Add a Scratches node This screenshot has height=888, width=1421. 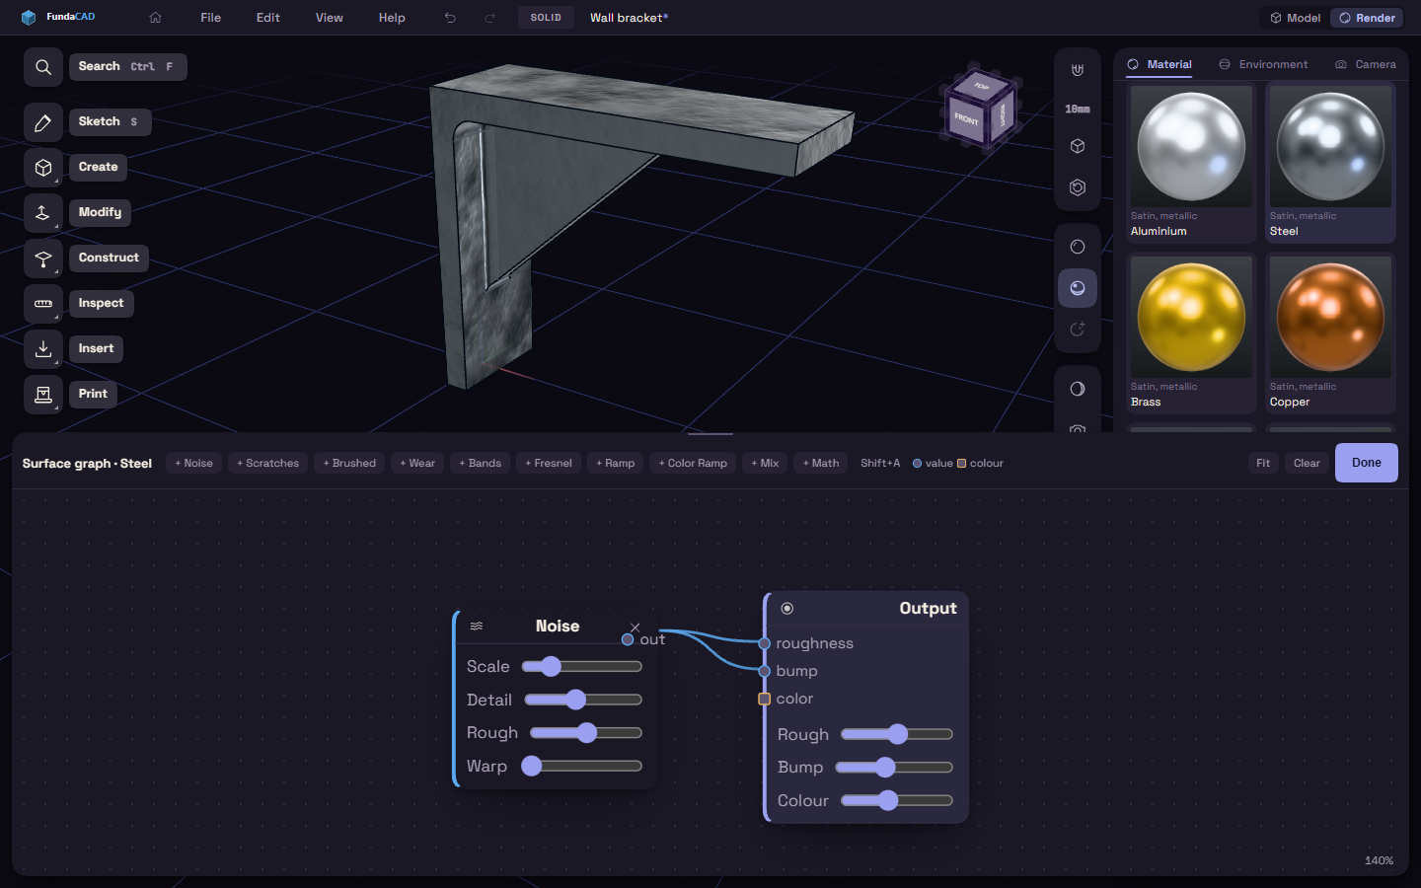tap(267, 463)
